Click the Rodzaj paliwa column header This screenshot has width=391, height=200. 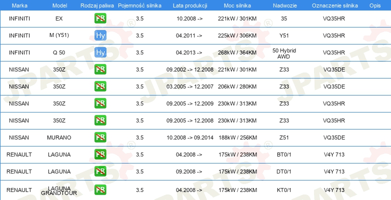point(97,5)
